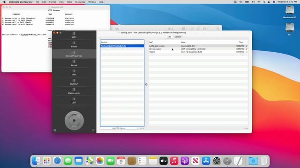Click the Readme.txt window title bar

coord(56,7)
